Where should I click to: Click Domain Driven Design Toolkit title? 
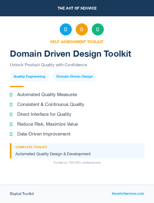click(x=71, y=54)
